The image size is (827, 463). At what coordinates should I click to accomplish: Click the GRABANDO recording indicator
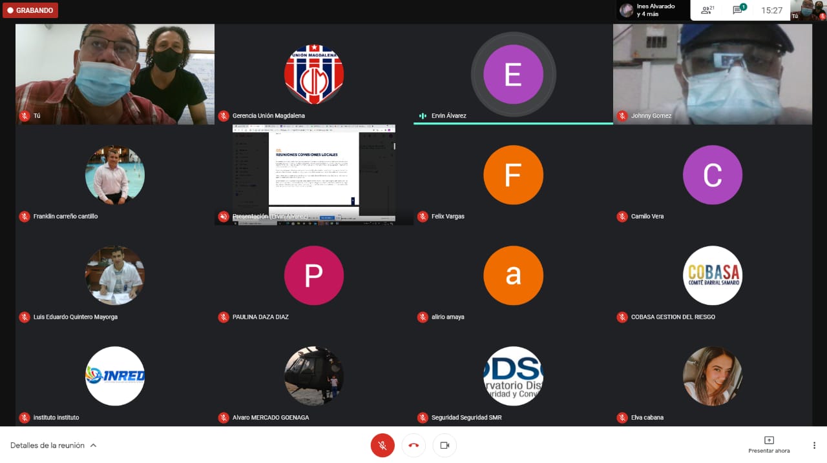(30, 10)
